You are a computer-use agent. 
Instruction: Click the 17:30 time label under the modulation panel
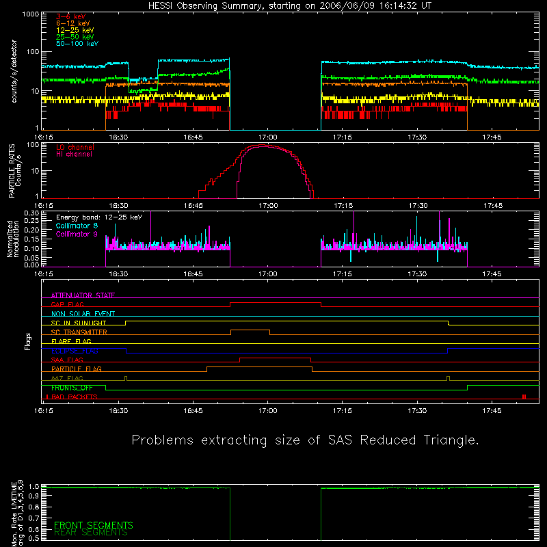(417, 274)
